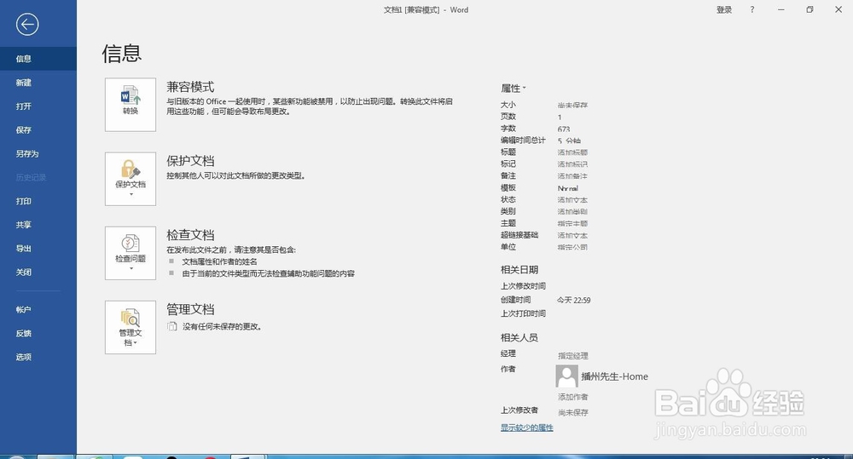Click the word count value 673

[564, 129]
